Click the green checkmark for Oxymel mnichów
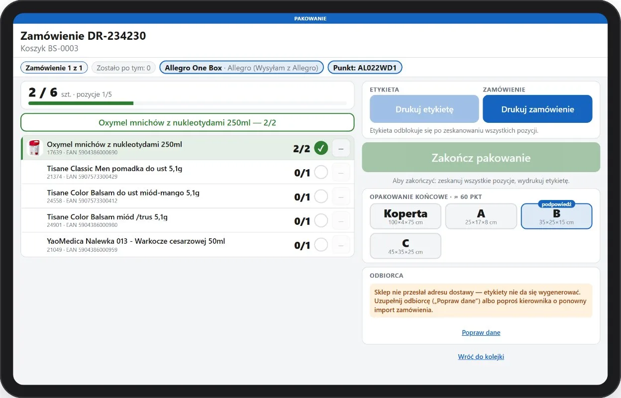621x398 pixels. pos(321,148)
